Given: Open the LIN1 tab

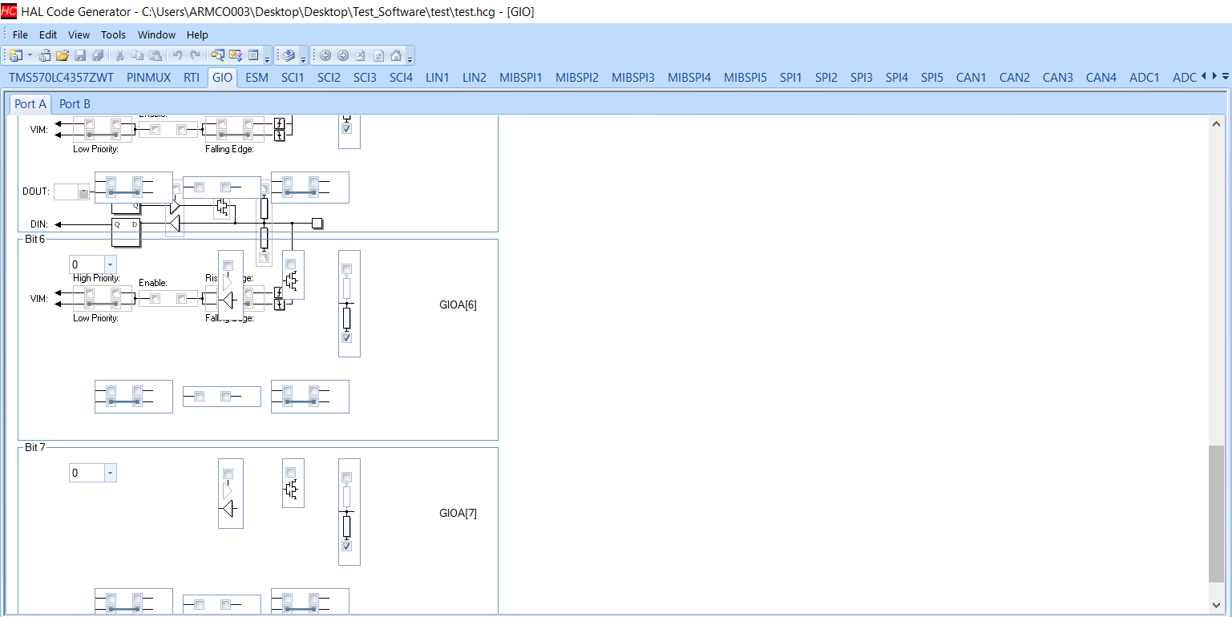Looking at the screenshot, I should click(x=438, y=78).
